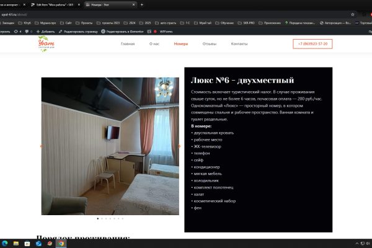Open the "Сайт" bookmarks folder
This screenshot has height=248, width=372.
[x=66, y=23]
